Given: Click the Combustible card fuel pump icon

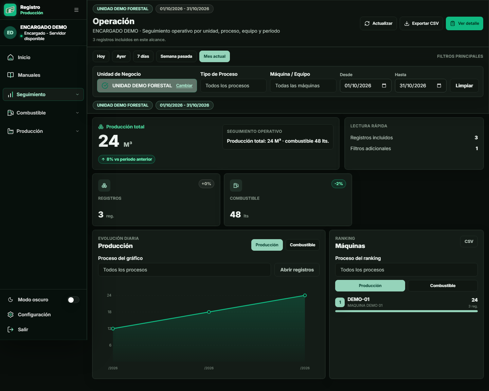Looking at the screenshot, I should (x=236, y=185).
